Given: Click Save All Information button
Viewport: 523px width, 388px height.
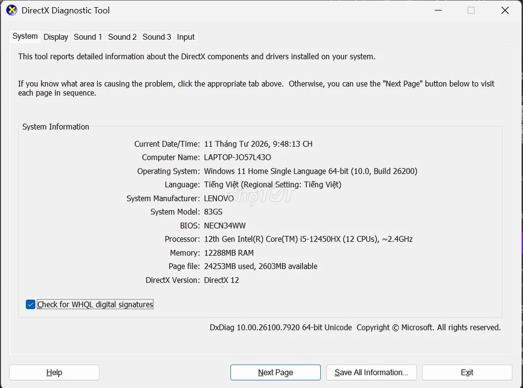Looking at the screenshot, I should tap(371, 373).
